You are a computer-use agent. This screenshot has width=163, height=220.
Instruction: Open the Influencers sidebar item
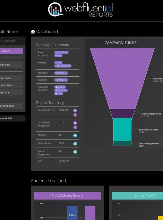pyautogui.click(x=11, y=65)
